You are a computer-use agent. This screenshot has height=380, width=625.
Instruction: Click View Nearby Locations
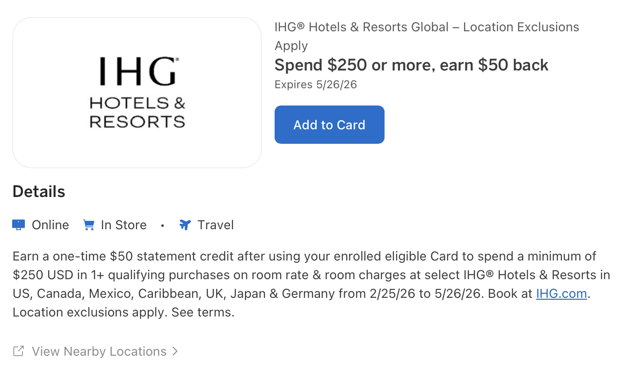coord(99,351)
